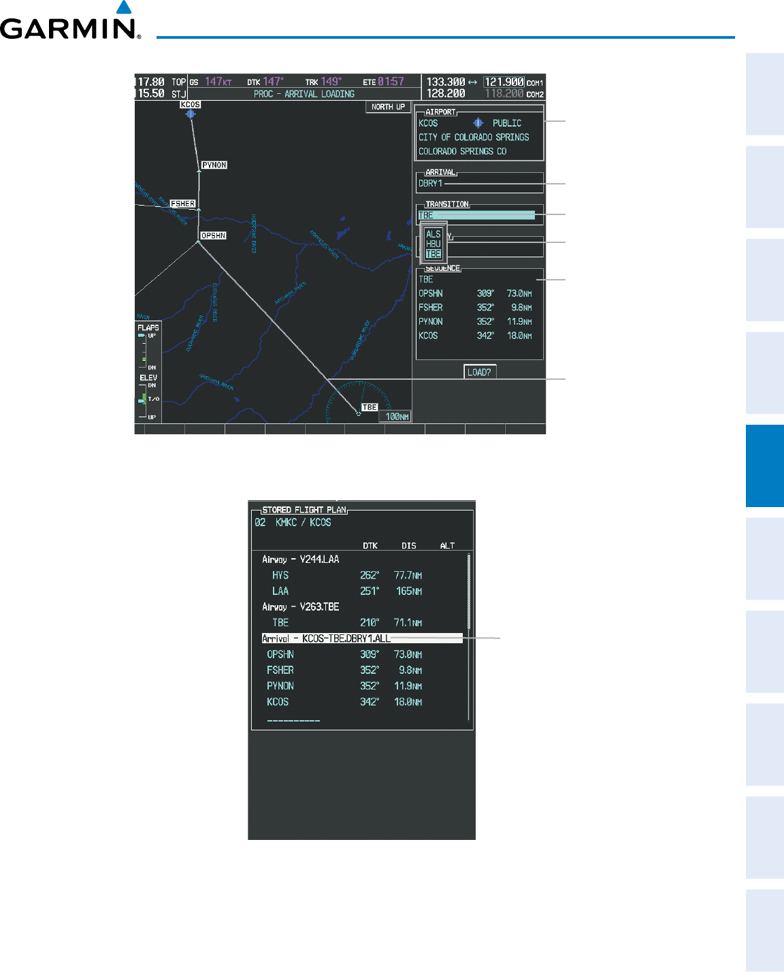Click the DTK 147° value

(274, 82)
